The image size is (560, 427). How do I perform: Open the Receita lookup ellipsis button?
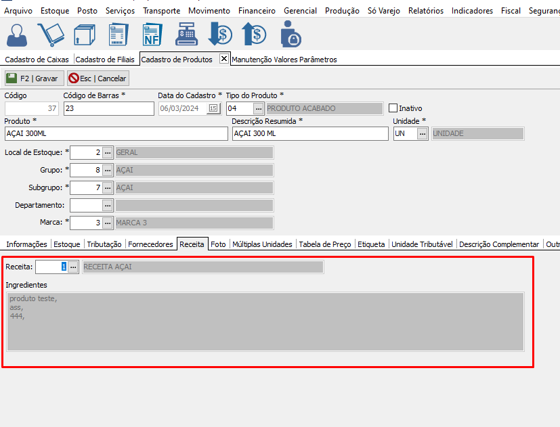click(x=73, y=267)
